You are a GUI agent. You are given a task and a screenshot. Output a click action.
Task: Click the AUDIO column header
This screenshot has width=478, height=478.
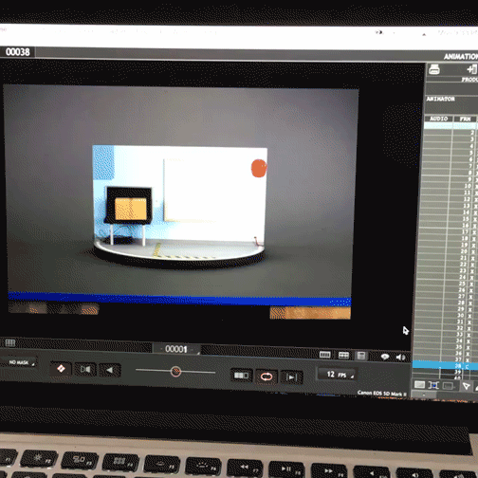pos(438,119)
